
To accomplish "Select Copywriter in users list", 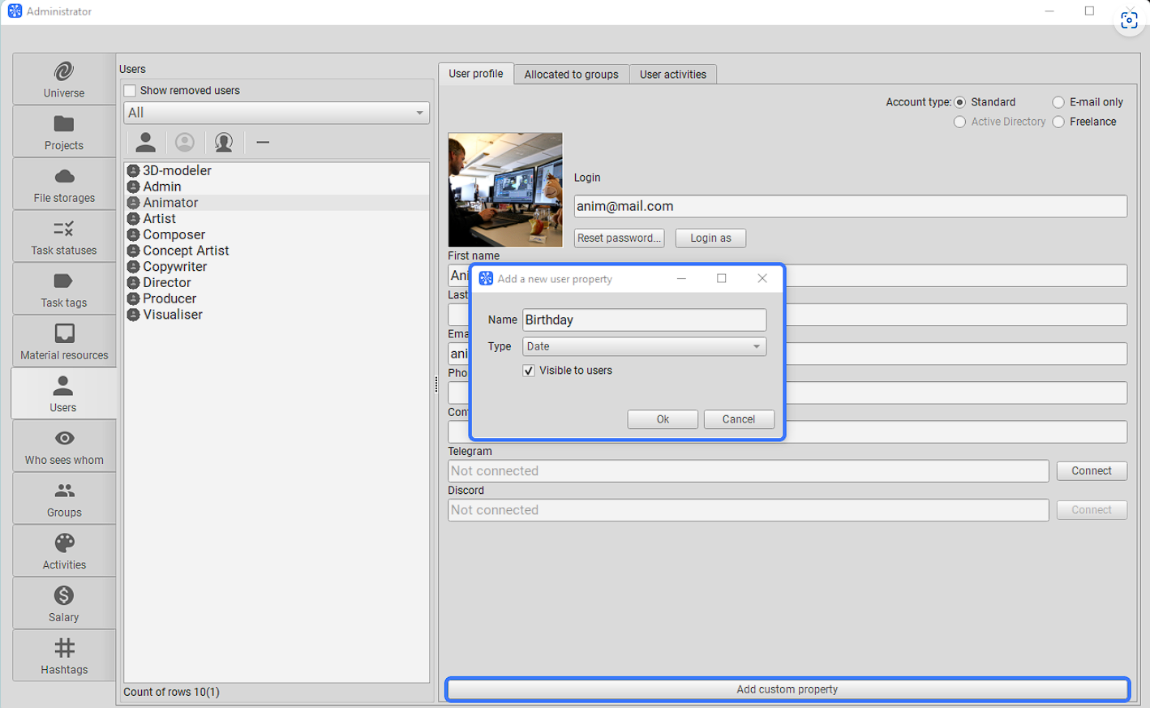I will (x=277, y=267).
